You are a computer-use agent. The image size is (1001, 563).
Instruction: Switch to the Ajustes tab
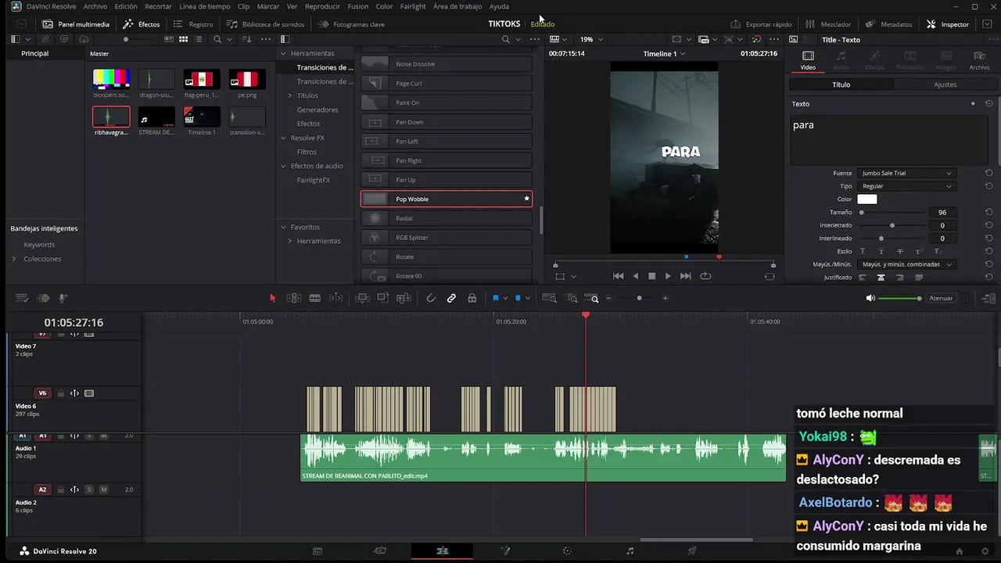click(945, 84)
